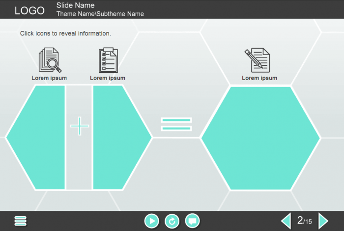The height and width of the screenshot is (231, 344).
Task: Open the speech bubble transcript button
Action: (x=193, y=221)
